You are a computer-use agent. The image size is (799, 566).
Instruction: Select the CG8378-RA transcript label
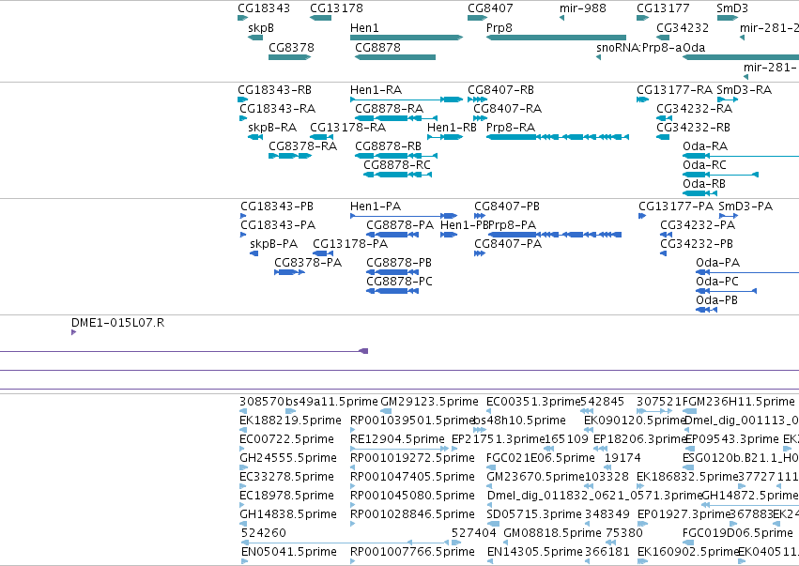pos(302,146)
